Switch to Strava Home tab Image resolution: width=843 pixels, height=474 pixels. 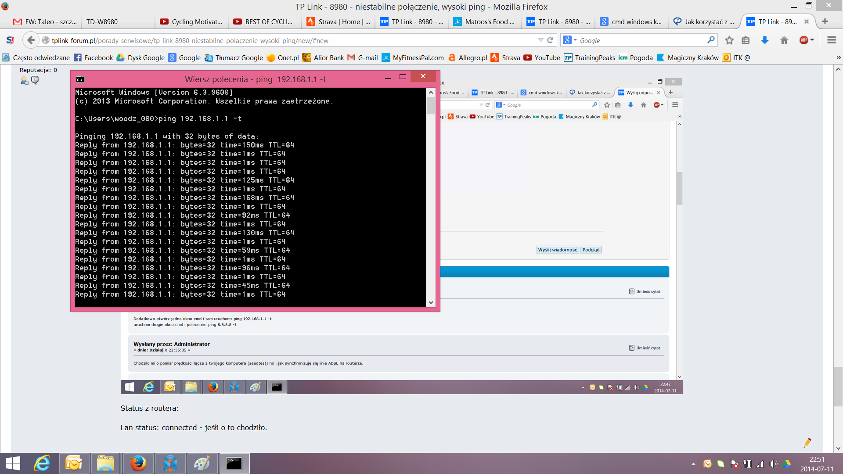tap(338, 22)
